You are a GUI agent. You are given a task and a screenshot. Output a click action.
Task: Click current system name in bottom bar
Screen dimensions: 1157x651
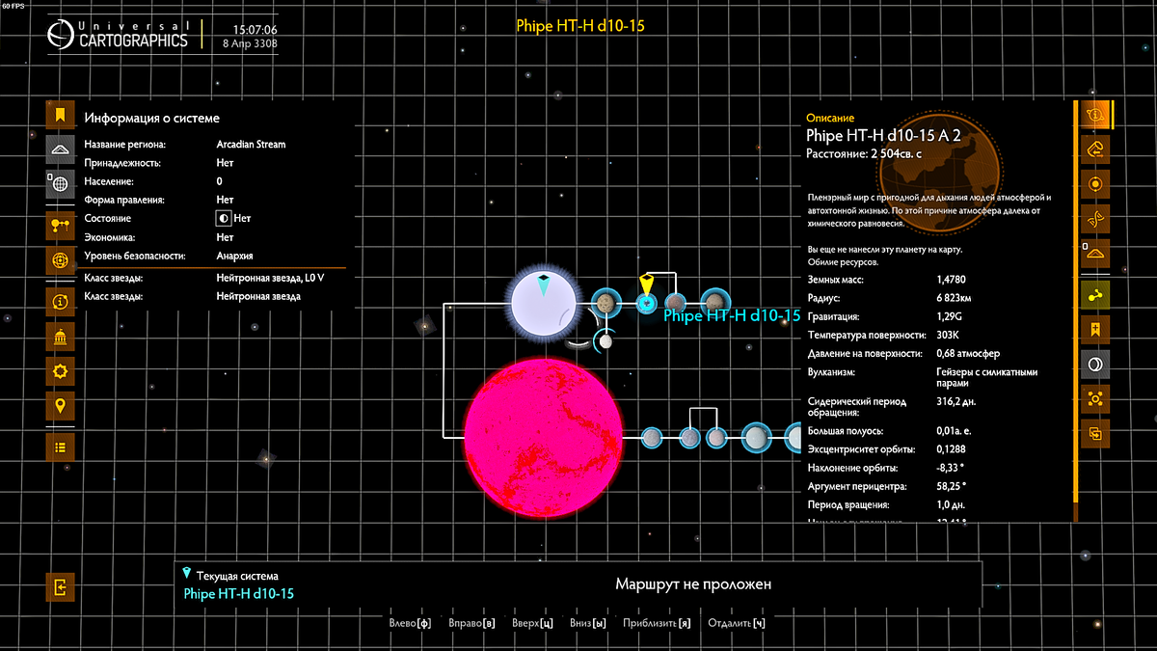[x=238, y=593]
